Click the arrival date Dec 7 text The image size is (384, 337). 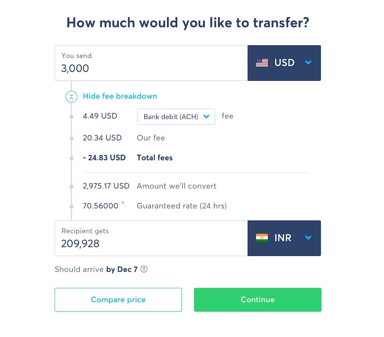pos(127,269)
